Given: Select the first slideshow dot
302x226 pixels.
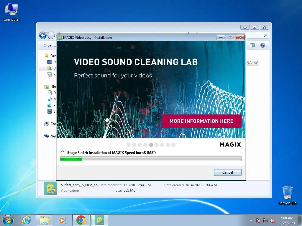Looking at the screenshot, I should tap(129, 145).
